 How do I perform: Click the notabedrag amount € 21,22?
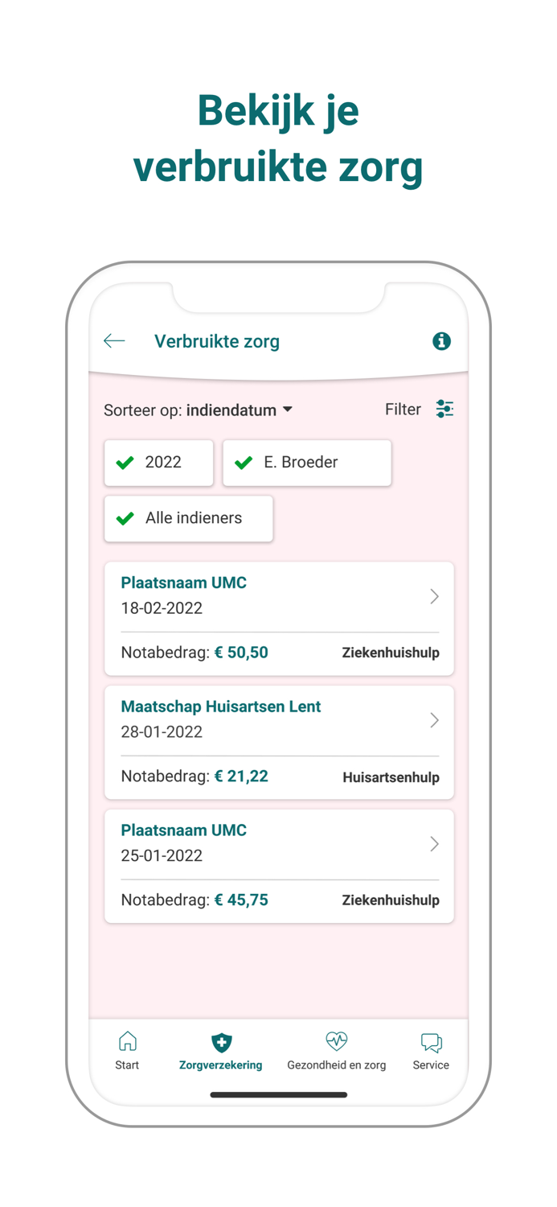point(241,777)
